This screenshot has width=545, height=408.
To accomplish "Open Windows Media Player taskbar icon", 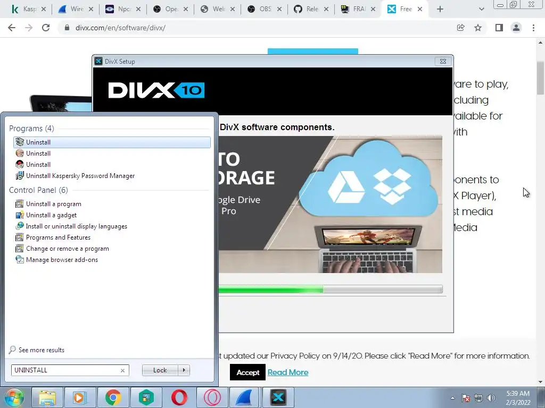I will point(80,397).
